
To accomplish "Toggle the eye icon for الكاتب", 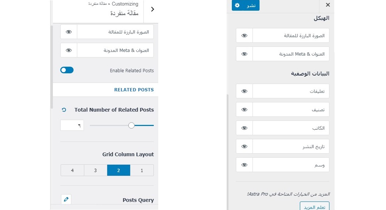I will 244,128.
